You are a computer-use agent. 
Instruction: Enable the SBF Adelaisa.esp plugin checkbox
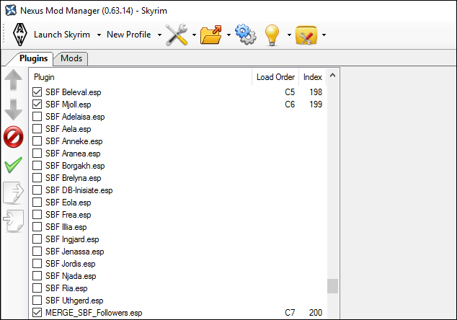(x=37, y=117)
